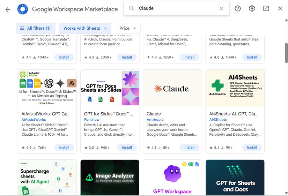
Task: Open the AI4Sheets: AI, GPT, Cla... title
Action: [x=234, y=114]
